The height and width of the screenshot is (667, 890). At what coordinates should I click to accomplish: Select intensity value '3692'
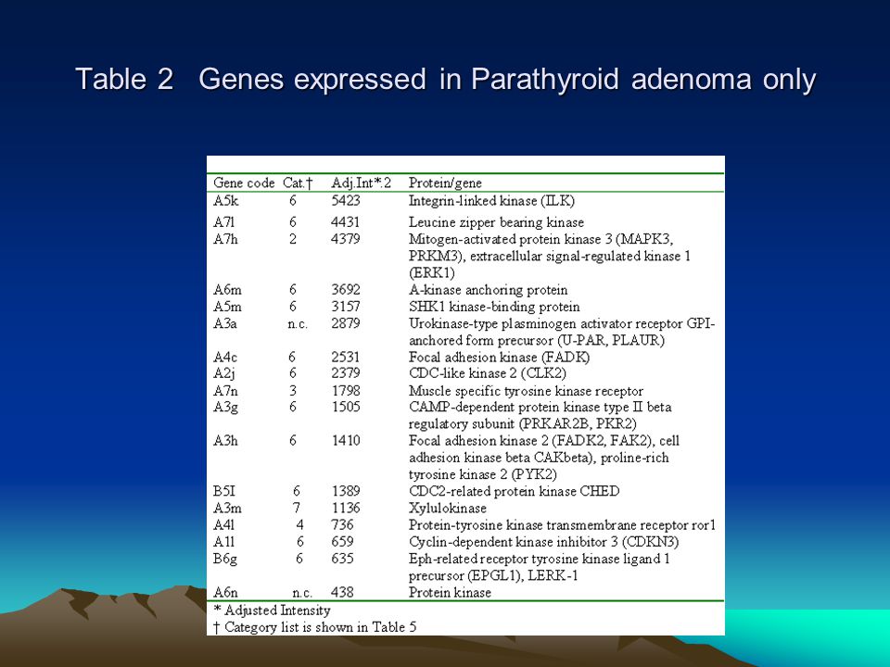[346, 290]
